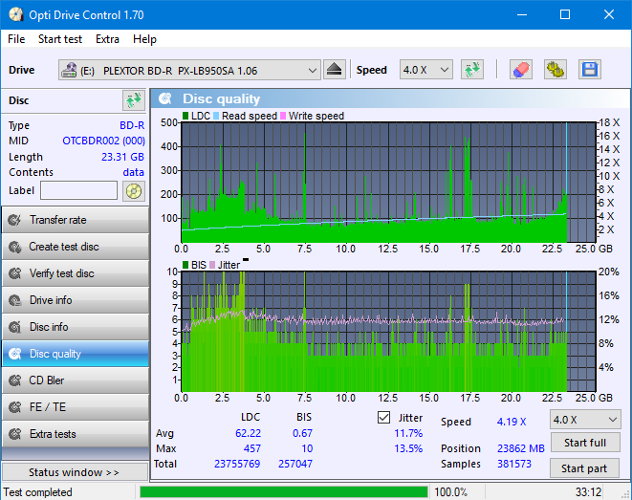The height and width of the screenshot is (500, 632).
Task: Click the test progress bar
Action: [284, 492]
